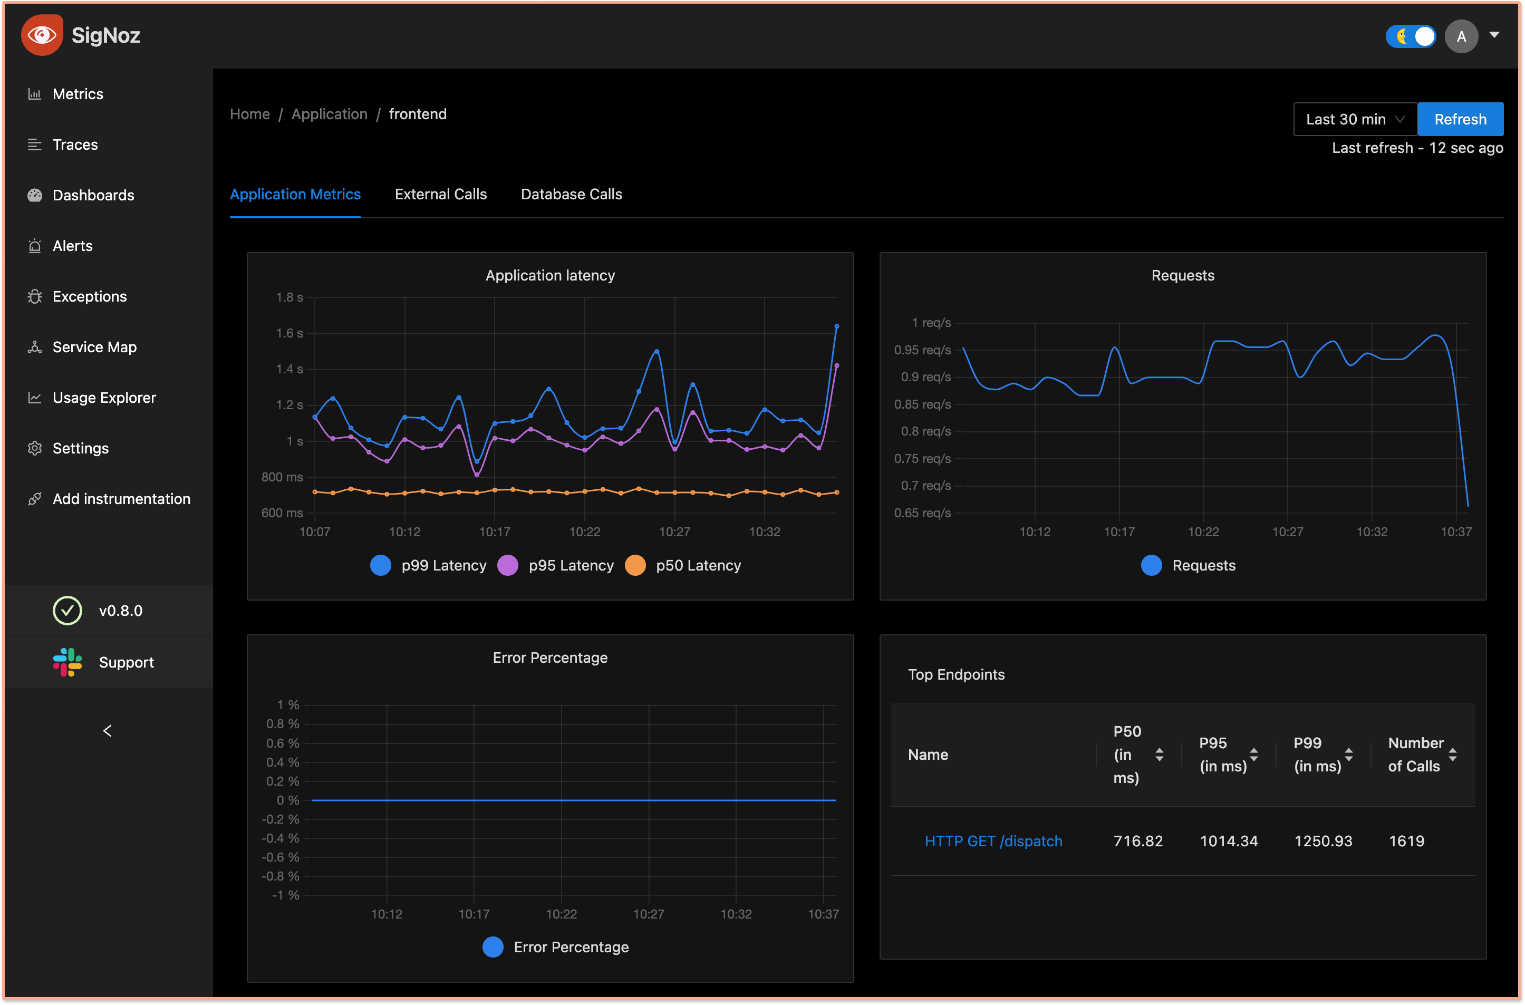Navigate to Dashboards panel
The height and width of the screenshot is (1005, 1525).
pyautogui.click(x=93, y=194)
